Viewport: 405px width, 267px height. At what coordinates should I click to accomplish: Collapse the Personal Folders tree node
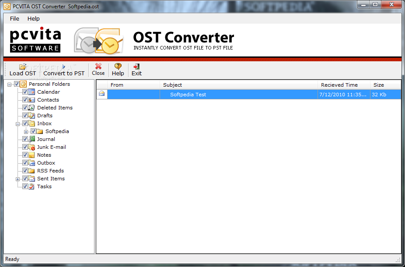click(x=10, y=84)
